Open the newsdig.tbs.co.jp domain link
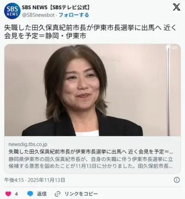 point(28,144)
